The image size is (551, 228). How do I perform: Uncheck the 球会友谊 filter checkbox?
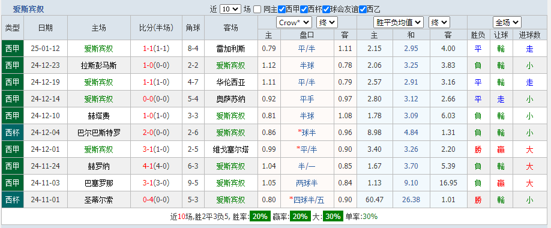pos(327,10)
